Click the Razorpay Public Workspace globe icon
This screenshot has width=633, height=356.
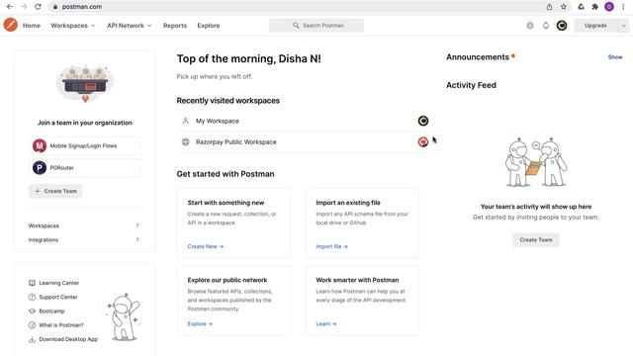point(185,141)
